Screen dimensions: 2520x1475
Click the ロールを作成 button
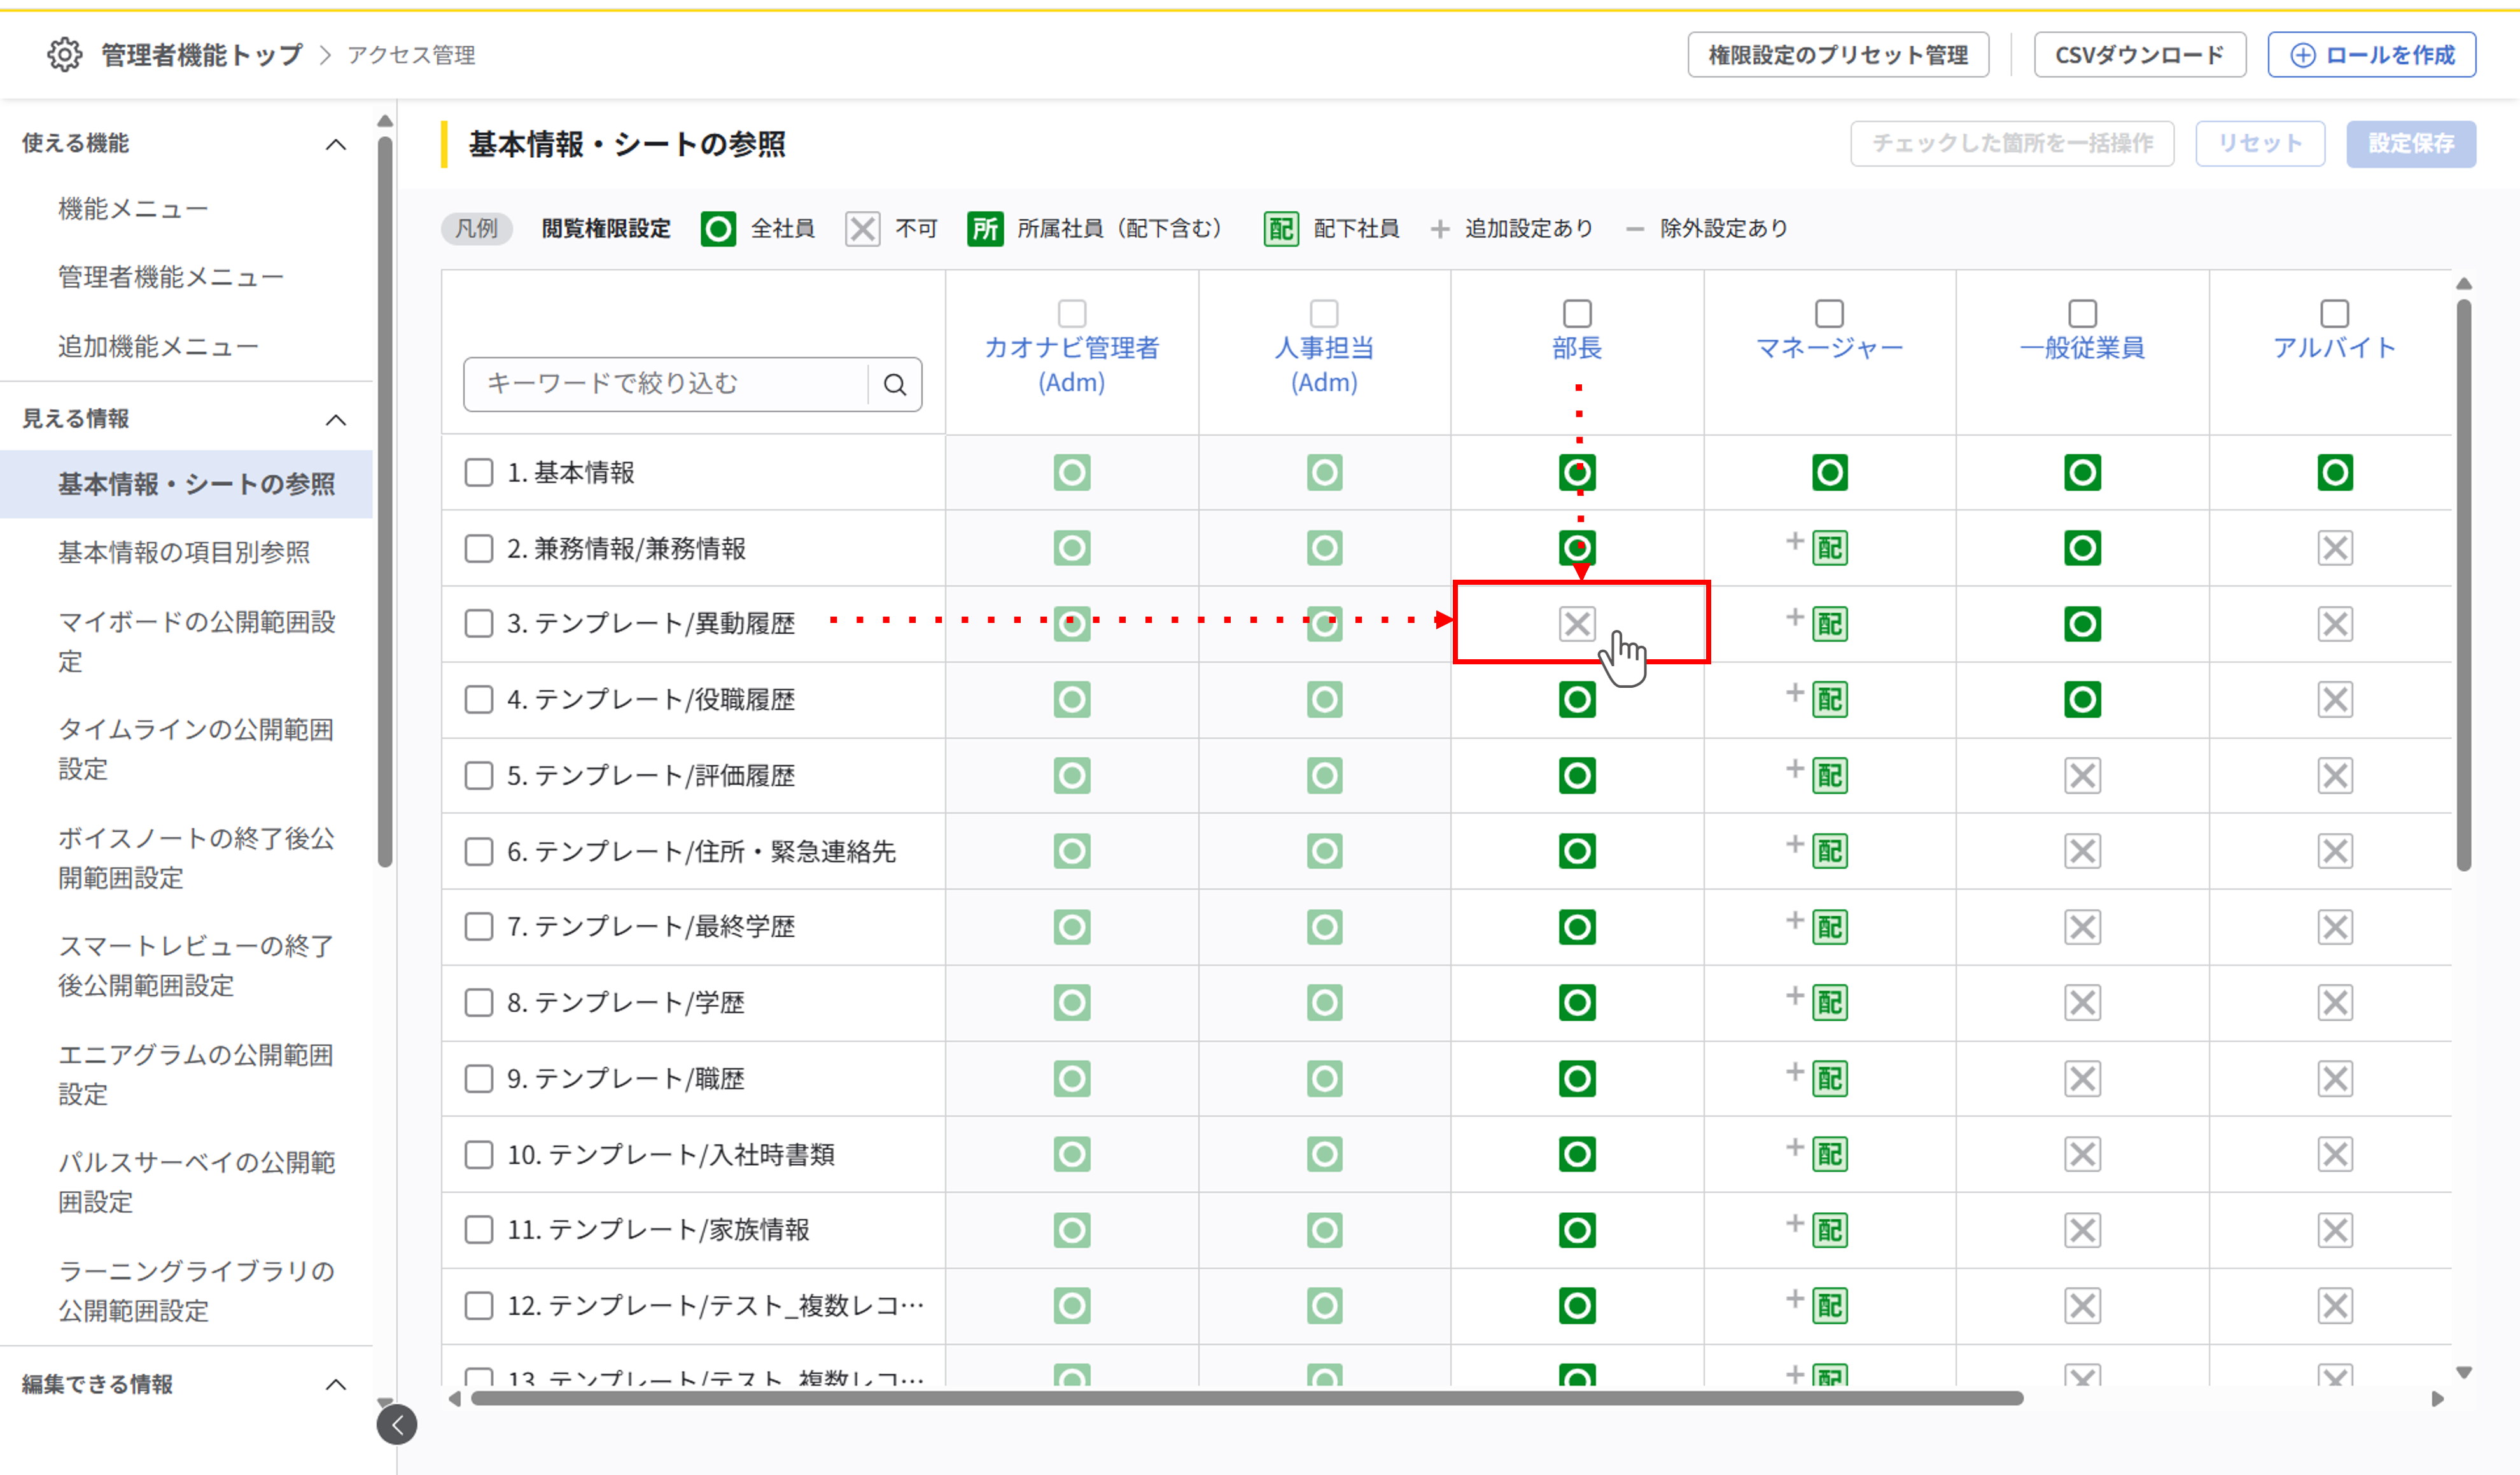(2372, 55)
